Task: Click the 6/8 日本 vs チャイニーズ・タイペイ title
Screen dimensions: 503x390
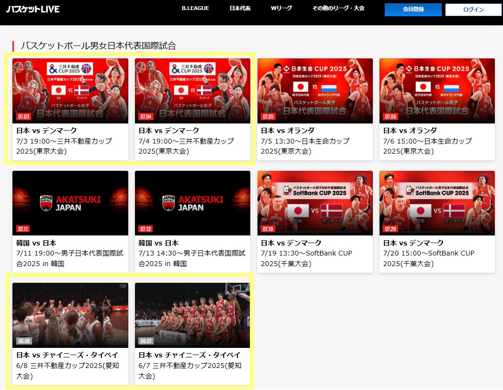Action: (67, 355)
